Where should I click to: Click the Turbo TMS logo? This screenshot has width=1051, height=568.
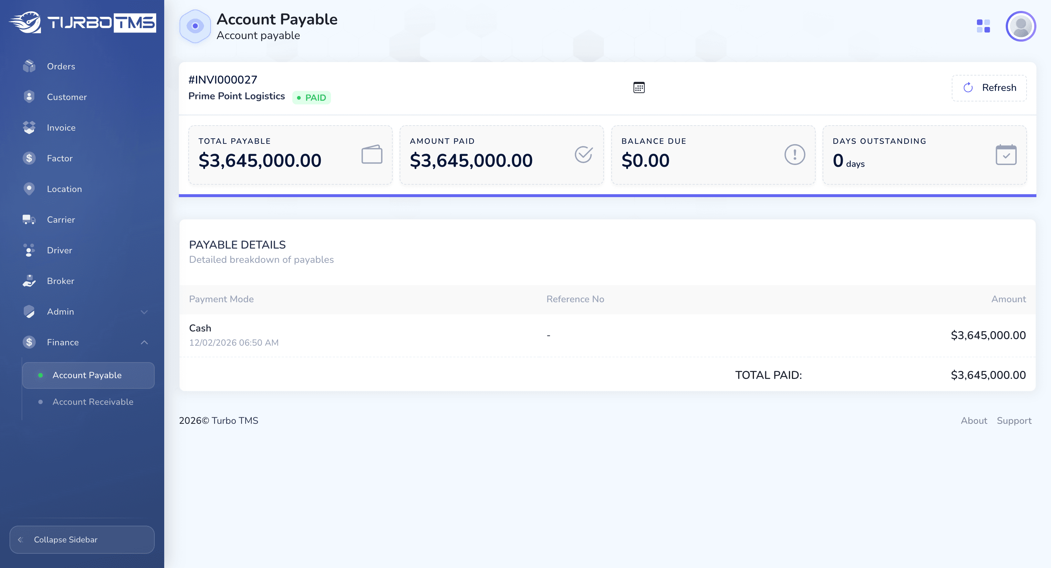coord(82,22)
